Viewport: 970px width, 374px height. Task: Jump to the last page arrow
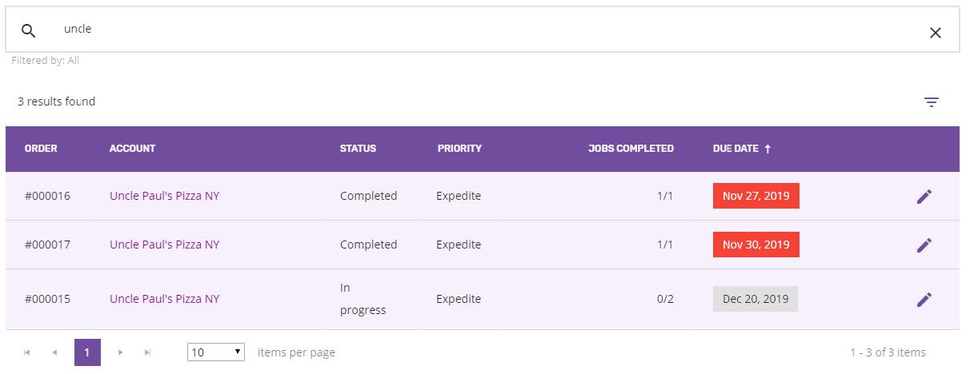(x=147, y=352)
